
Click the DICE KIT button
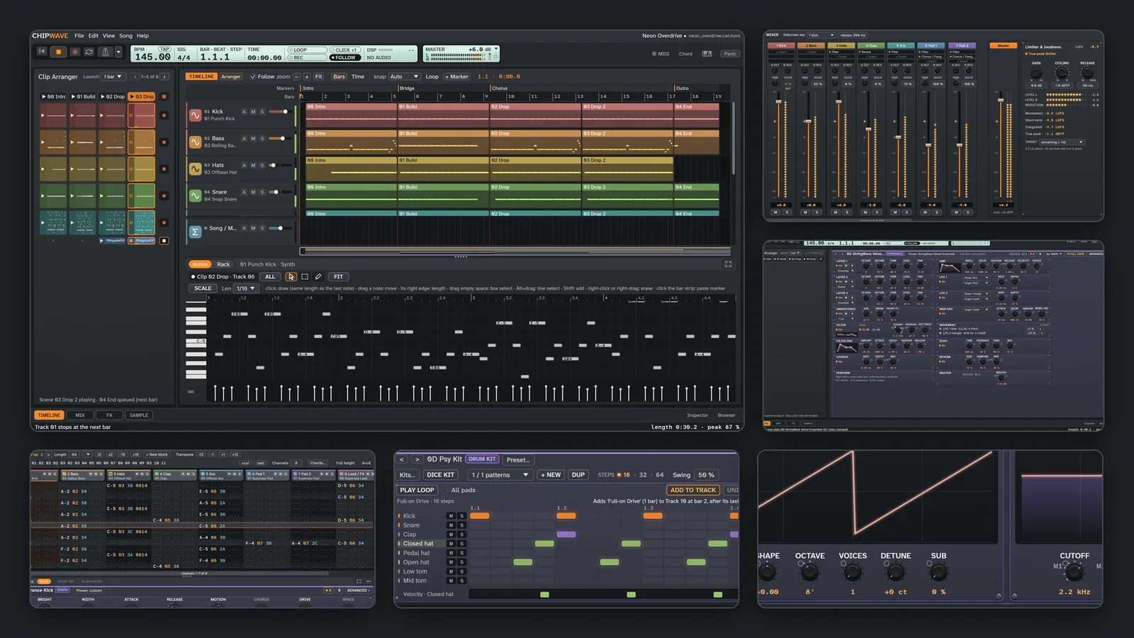[440, 475]
